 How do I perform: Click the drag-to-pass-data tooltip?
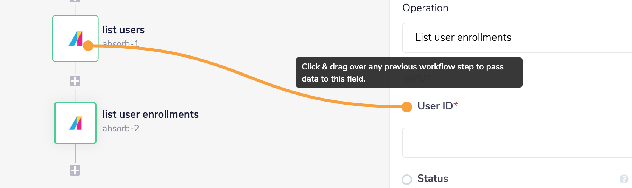pos(409,72)
